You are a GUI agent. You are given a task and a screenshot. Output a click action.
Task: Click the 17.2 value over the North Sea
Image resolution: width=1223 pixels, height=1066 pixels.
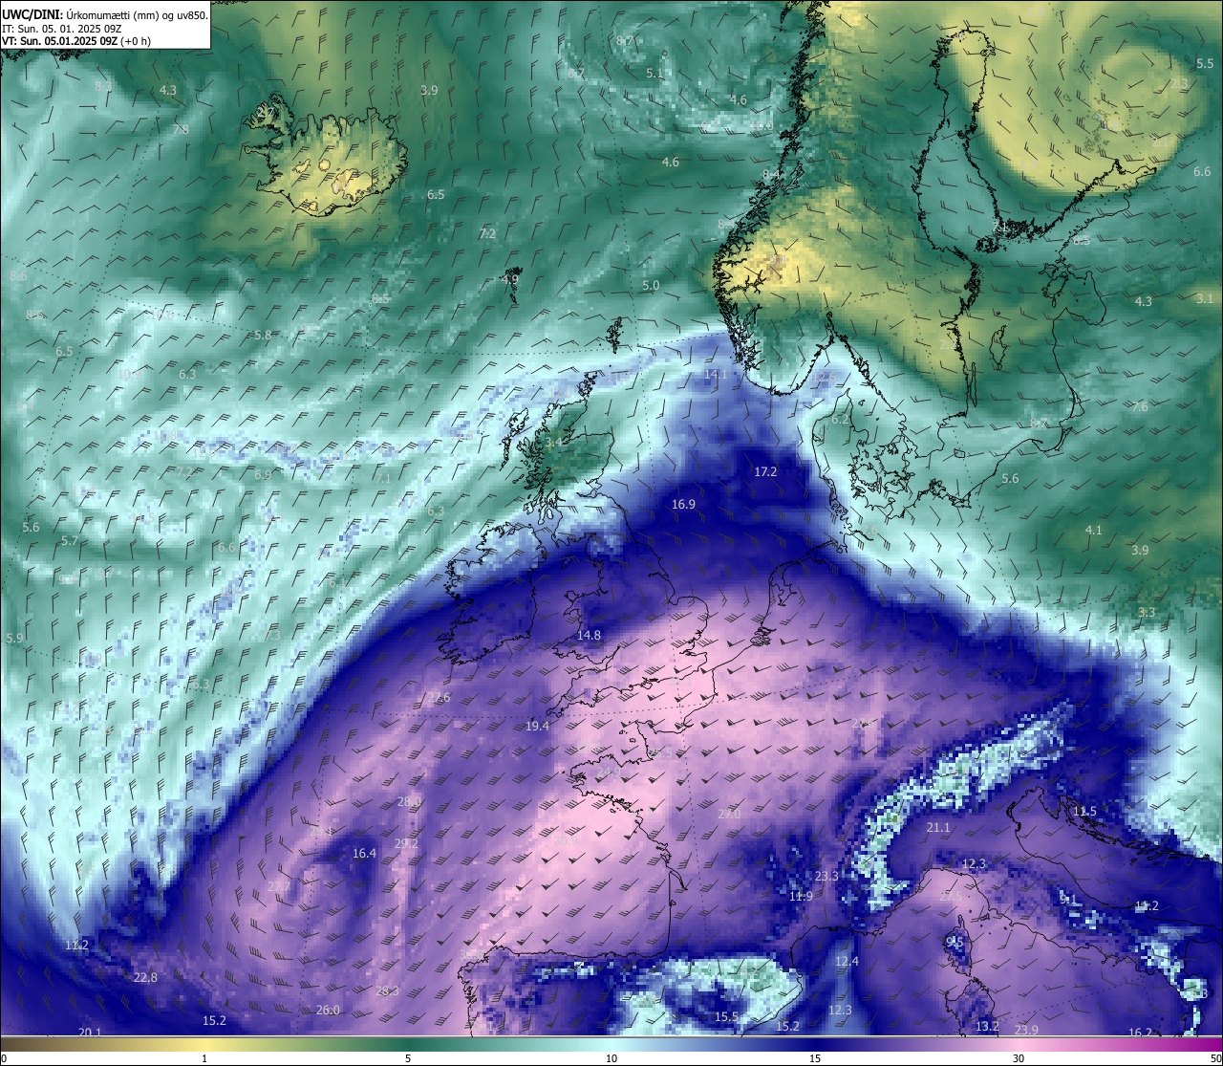pos(765,471)
